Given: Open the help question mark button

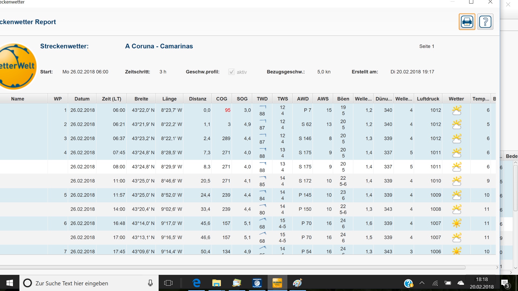Looking at the screenshot, I should point(485,22).
